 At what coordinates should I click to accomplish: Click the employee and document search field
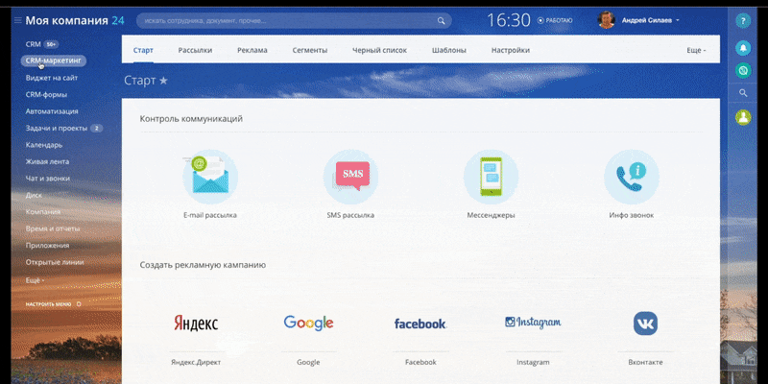coord(288,20)
